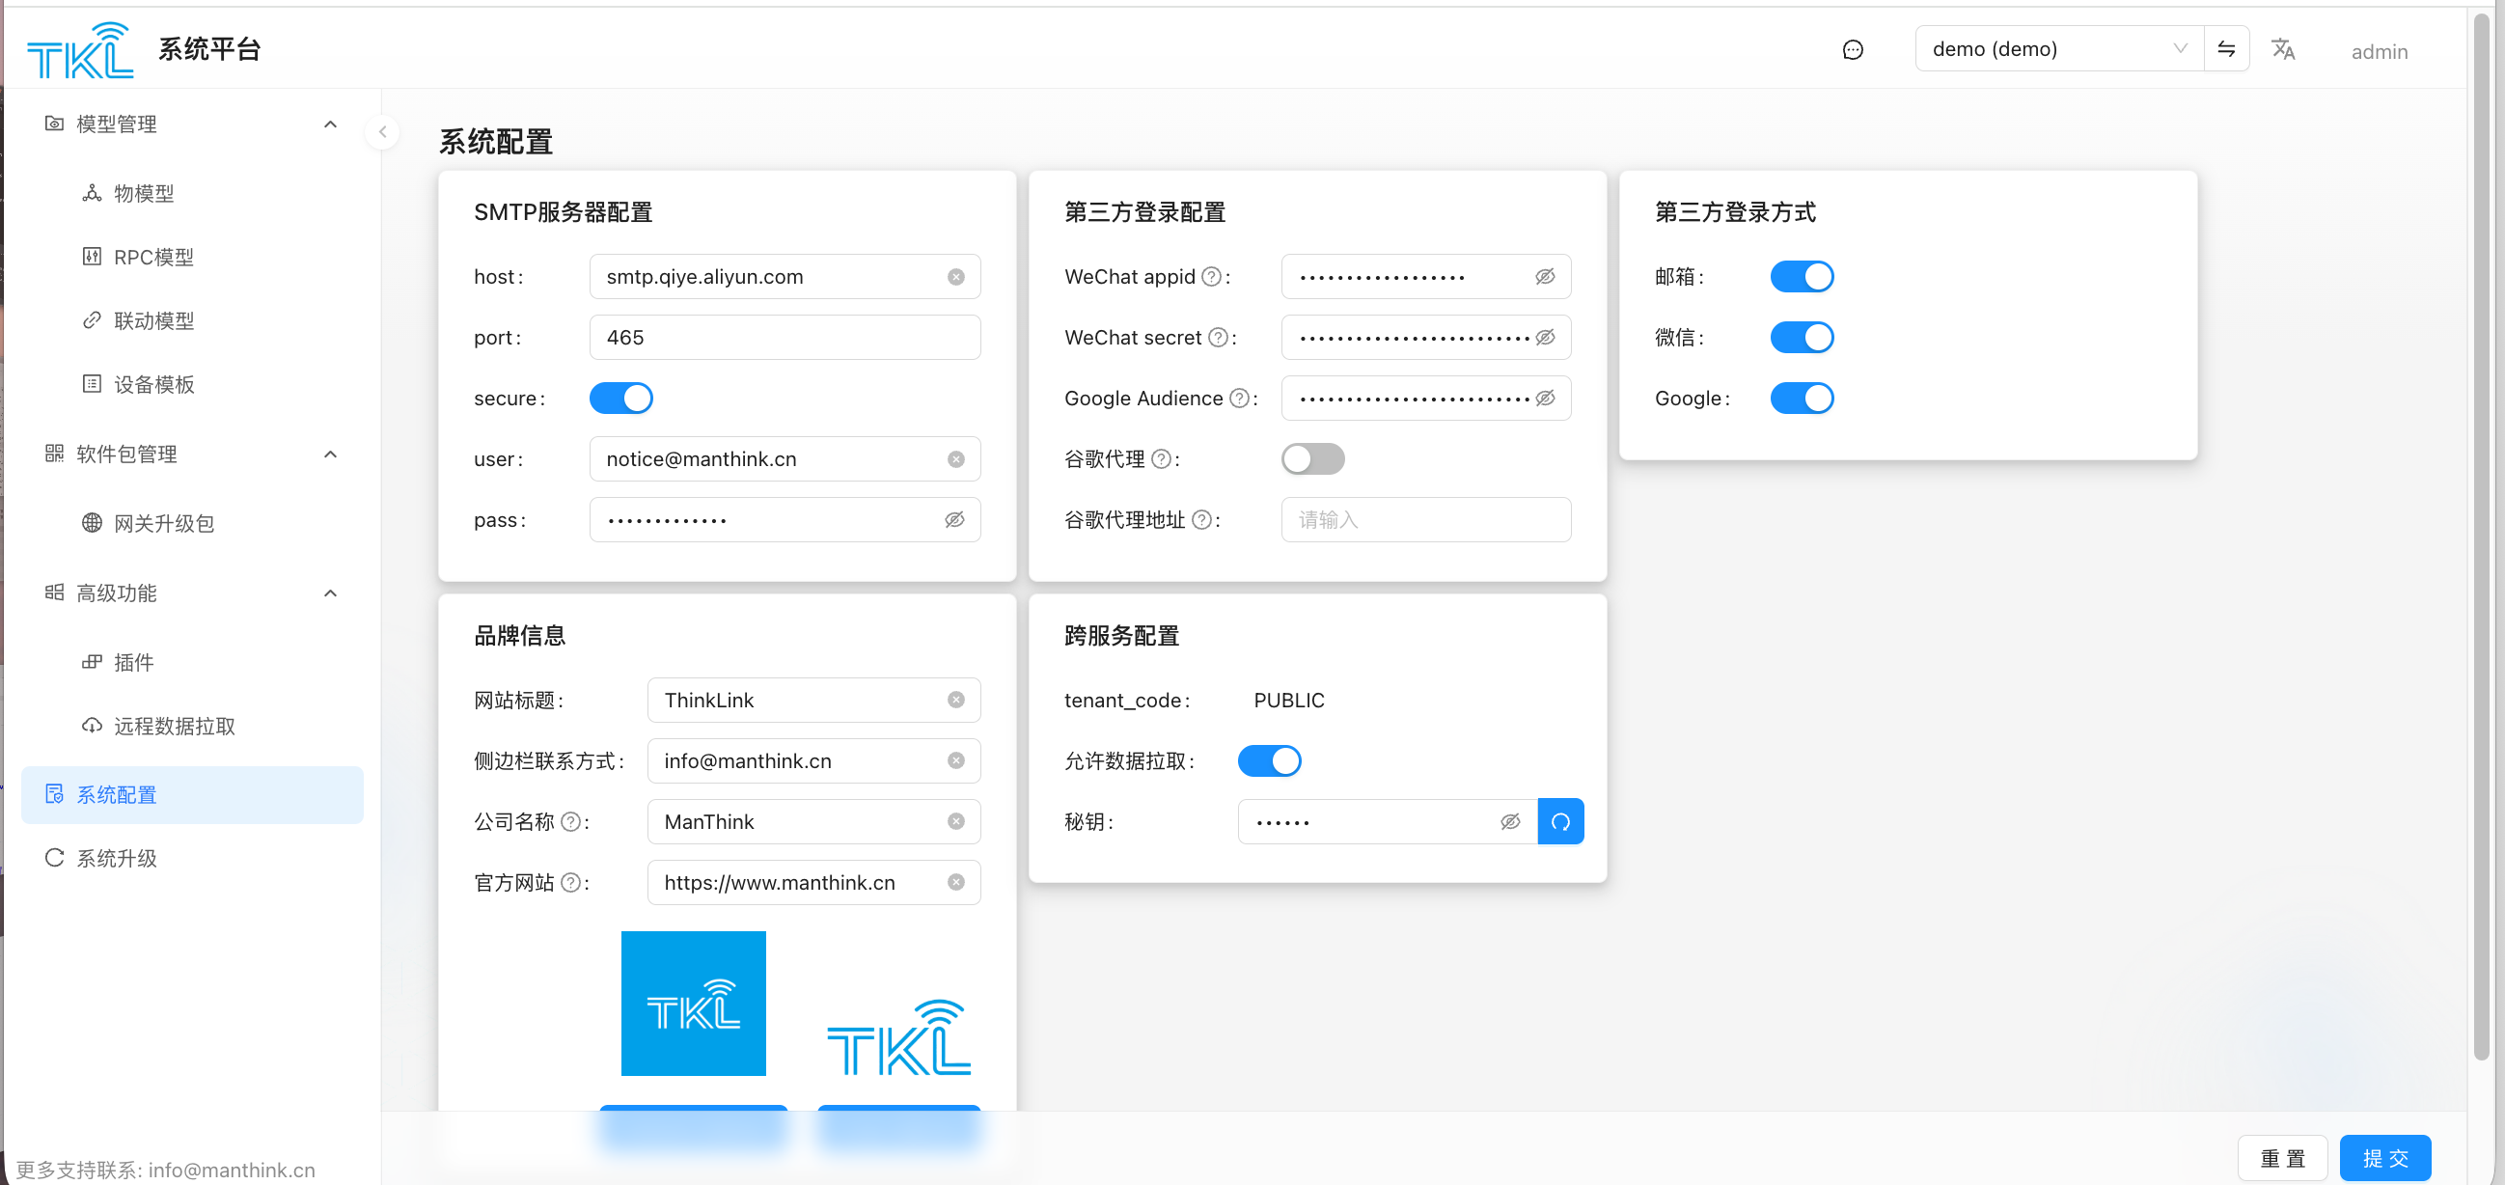Viewport: 2505px width, 1185px height.
Task: Clear the official website URL field
Action: coord(956,883)
